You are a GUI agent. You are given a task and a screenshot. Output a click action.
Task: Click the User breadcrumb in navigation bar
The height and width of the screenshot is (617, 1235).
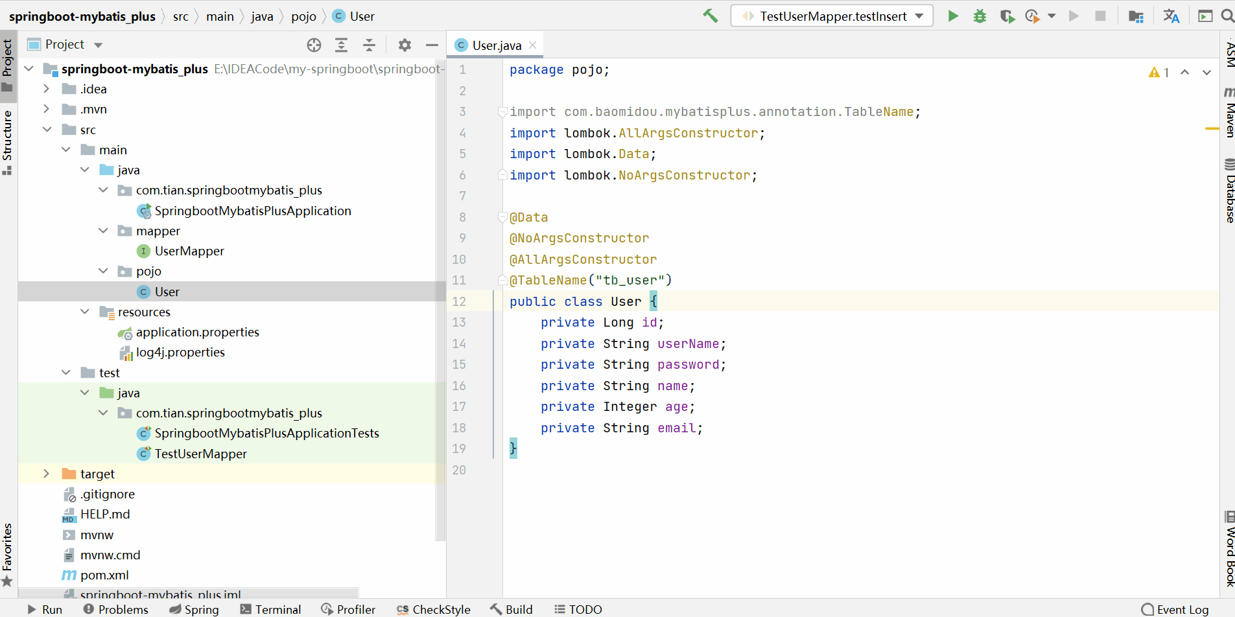[354, 16]
